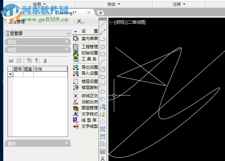Viewport: 225px width, 161px height.
Task: Click 楼层设置 menu entry
Action: (x=85, y=82)
